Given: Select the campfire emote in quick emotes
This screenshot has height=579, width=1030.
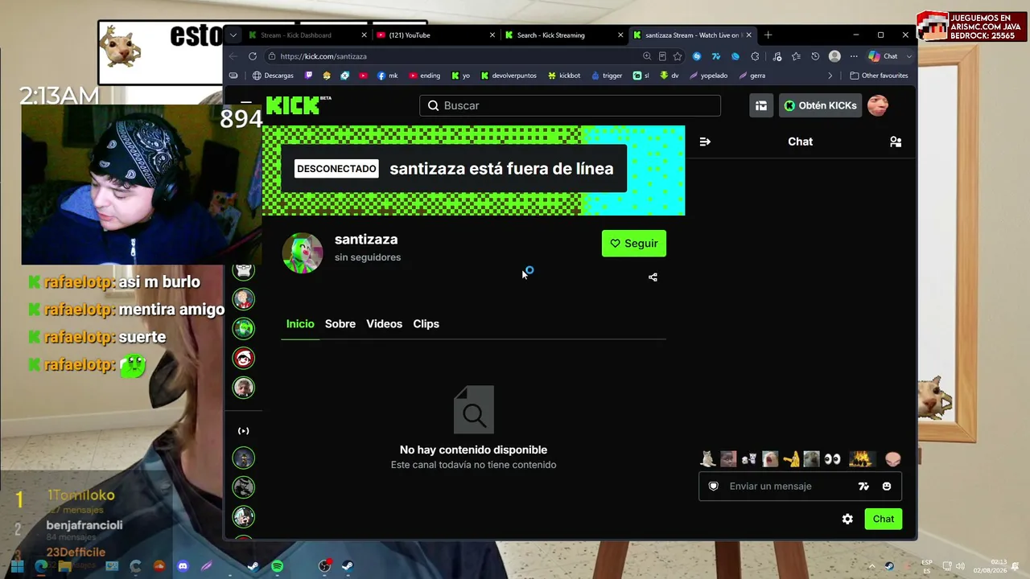Looking at the screenshot, I should click(x=862, y=459).
